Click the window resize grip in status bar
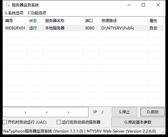Image resolution: width=168 pixels, height=137 pixels. [x=164, y=133]
